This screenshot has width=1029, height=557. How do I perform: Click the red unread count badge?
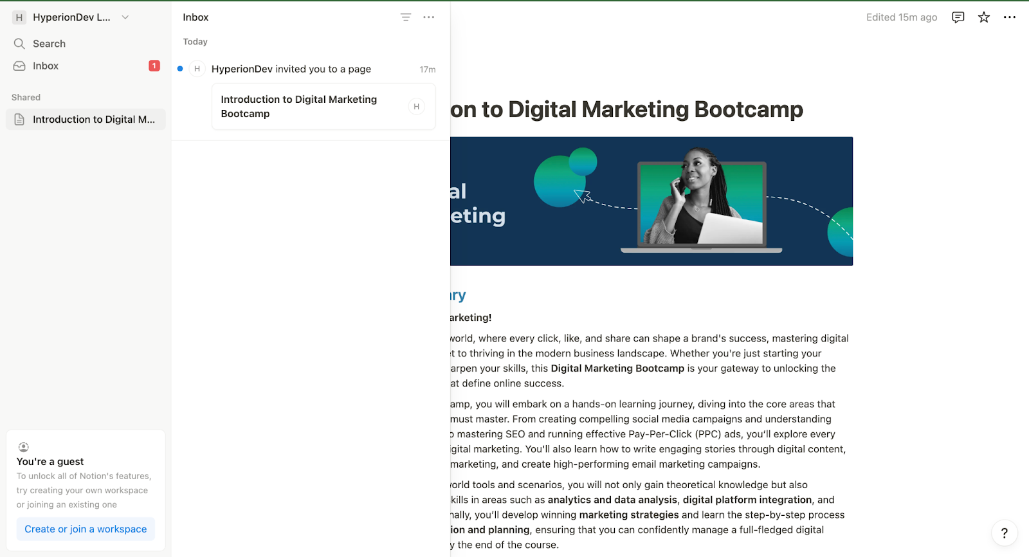coord(154,66)
